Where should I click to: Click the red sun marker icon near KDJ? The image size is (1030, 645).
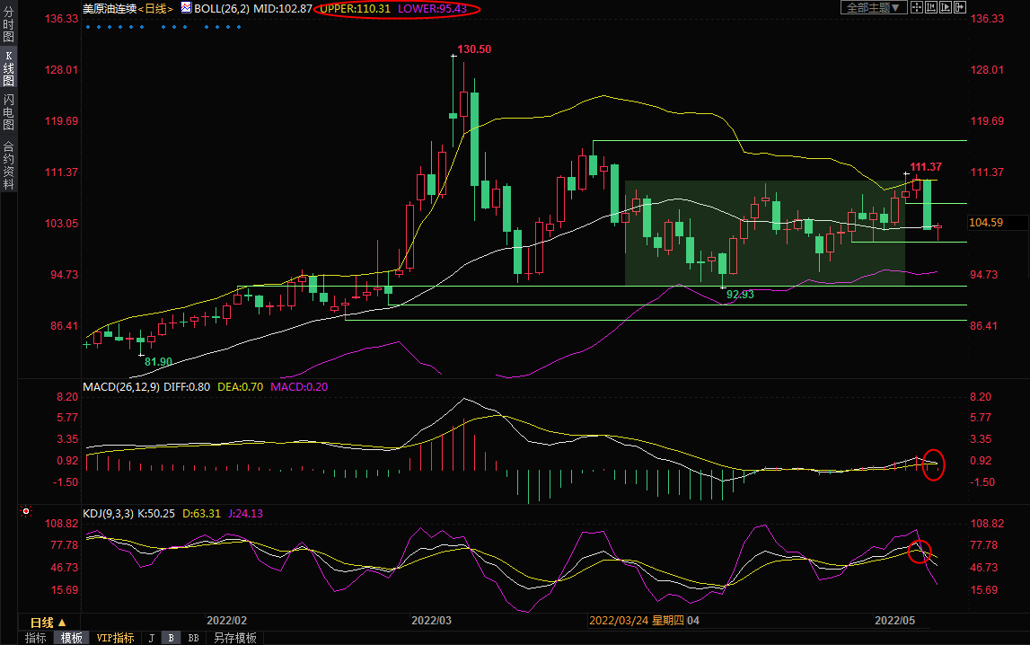(x=26, y=512)
